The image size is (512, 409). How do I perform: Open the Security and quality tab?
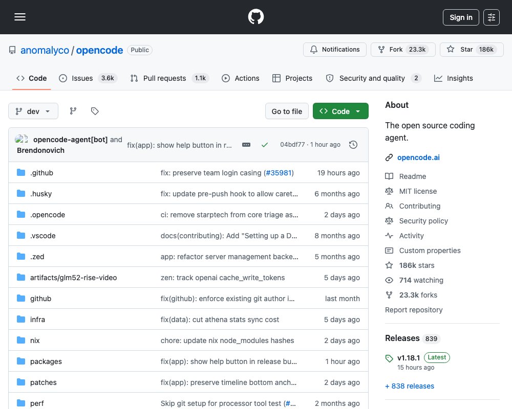(374, 78)
